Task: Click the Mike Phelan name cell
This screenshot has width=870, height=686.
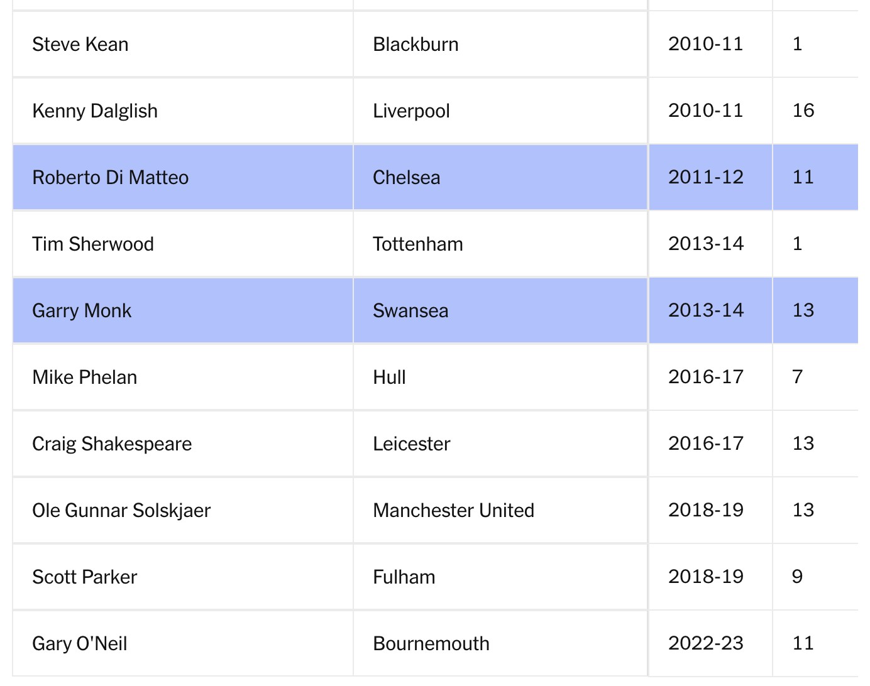Action: (85, 378)
